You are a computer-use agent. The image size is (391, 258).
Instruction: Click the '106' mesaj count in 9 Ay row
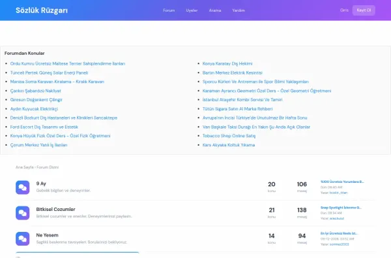302,184
